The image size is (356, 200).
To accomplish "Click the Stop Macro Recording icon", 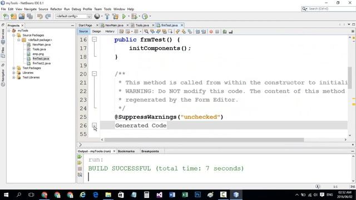I will (217, 32).
